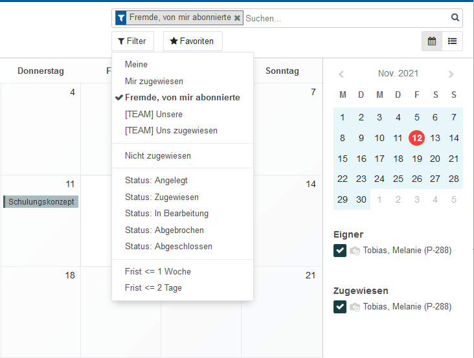Apply 'Frist <= 1 Woche' filter
Viewport: 474px width, 358px height.
[158, 271]
